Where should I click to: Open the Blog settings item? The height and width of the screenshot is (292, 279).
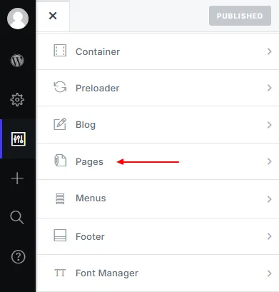tap(158, 125)
